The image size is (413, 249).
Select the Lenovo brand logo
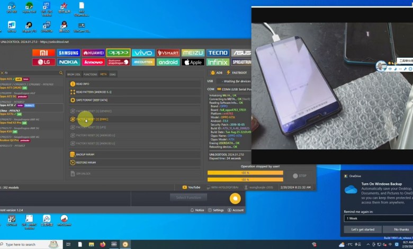[x=93, y=62]
